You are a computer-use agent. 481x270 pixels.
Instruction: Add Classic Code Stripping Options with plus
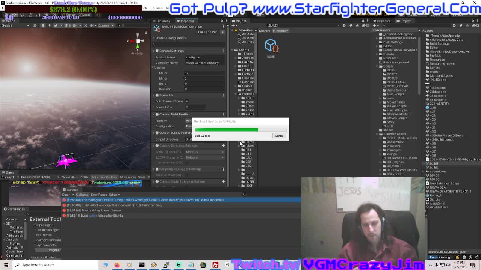coord(223,181)
